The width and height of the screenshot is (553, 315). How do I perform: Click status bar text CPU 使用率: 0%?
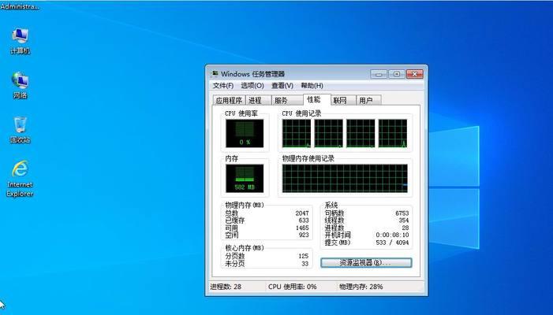[x=293, y=287]
